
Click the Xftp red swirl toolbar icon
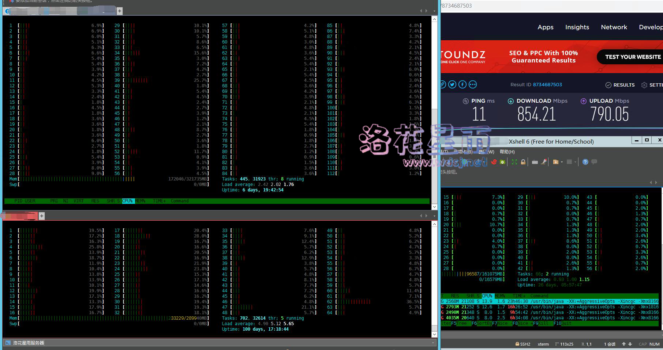tap(494, 162)
